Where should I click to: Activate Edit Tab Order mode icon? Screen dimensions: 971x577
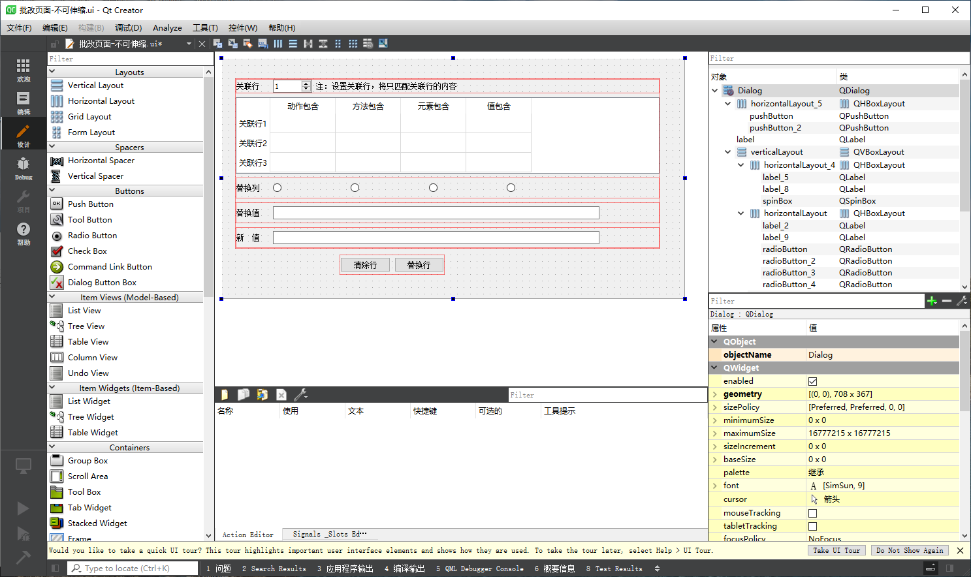(x=263, y=44)
